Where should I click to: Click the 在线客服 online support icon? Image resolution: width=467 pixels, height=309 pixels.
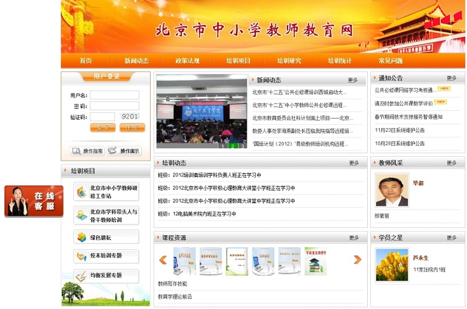[x=34, y=201]
